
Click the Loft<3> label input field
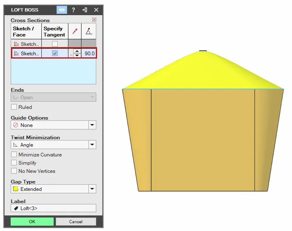(54, 208)
